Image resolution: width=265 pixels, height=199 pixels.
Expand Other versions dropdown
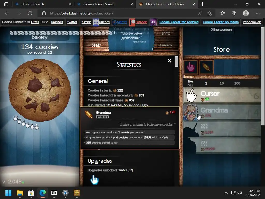(x=221, y=30)
